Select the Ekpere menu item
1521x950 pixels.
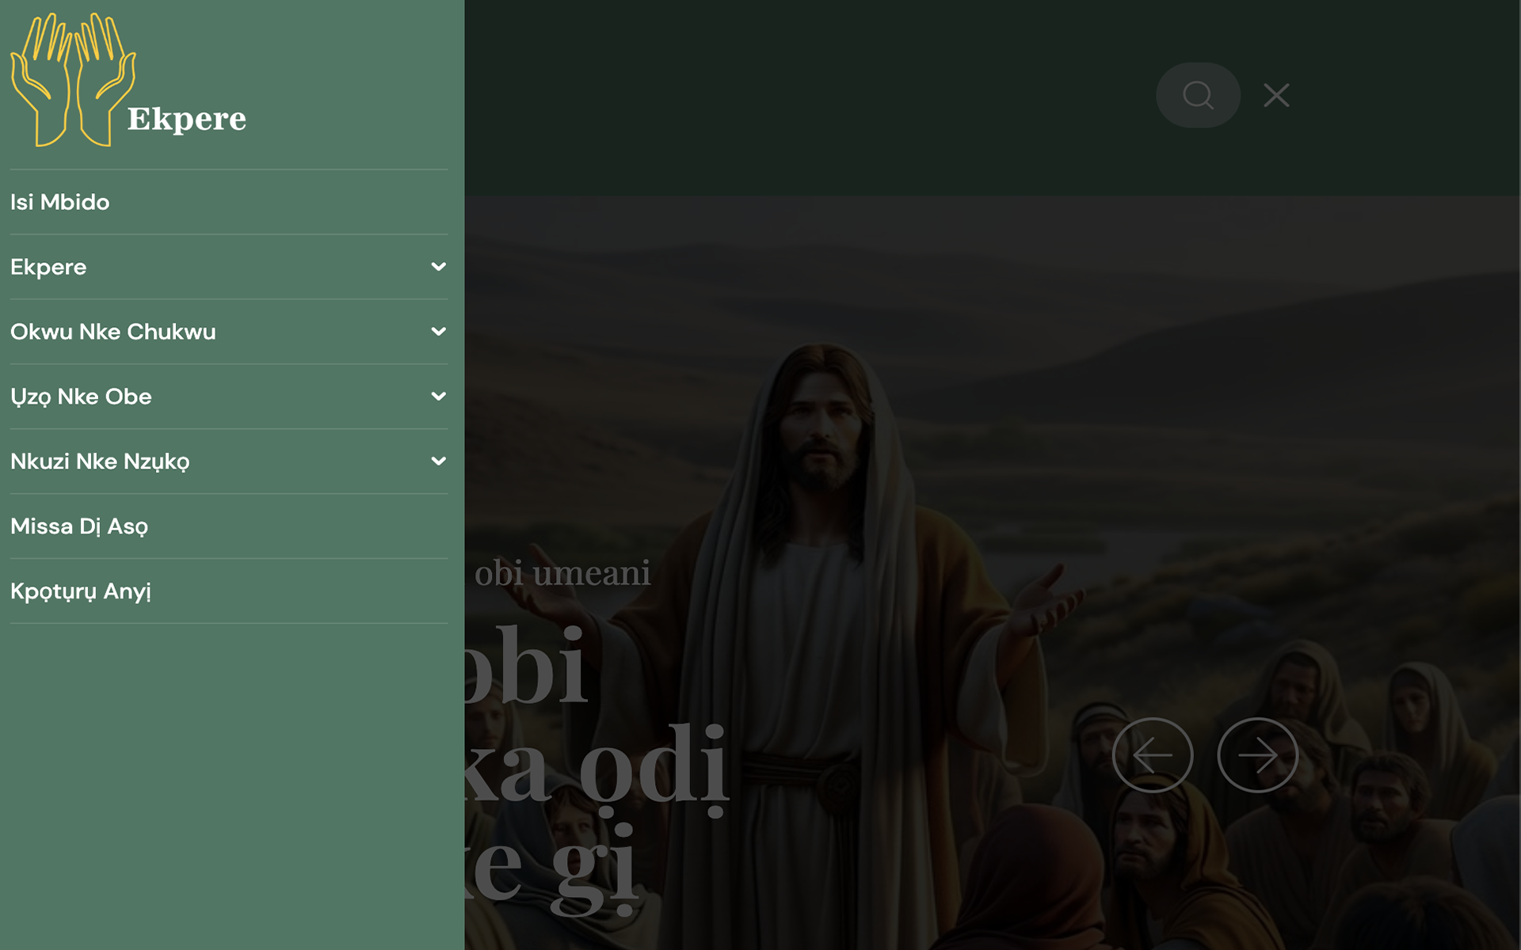click(x=48, y=267)
